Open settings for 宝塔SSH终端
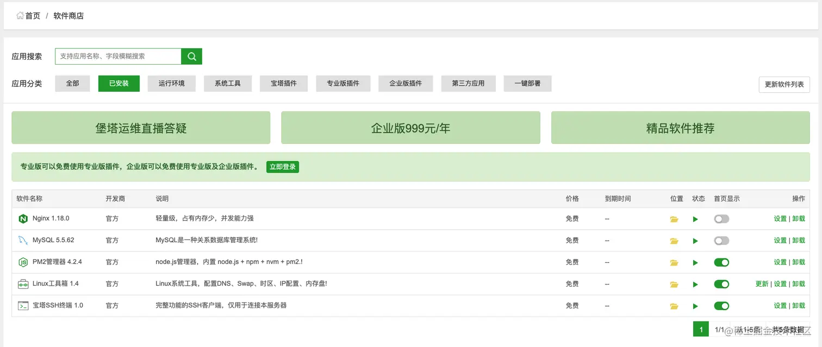Screen dimensions: 822x347 pyautogui.click(x=780, y=305)
